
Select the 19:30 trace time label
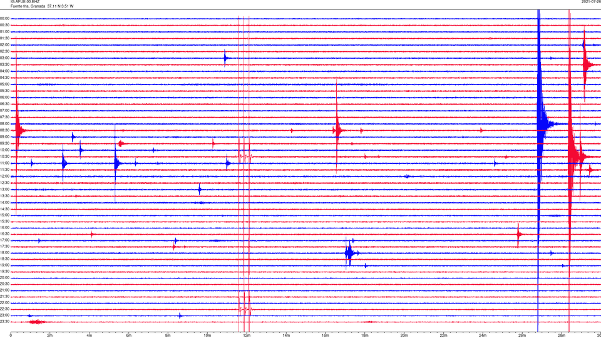pyautogui.click(x=5, y=271)
